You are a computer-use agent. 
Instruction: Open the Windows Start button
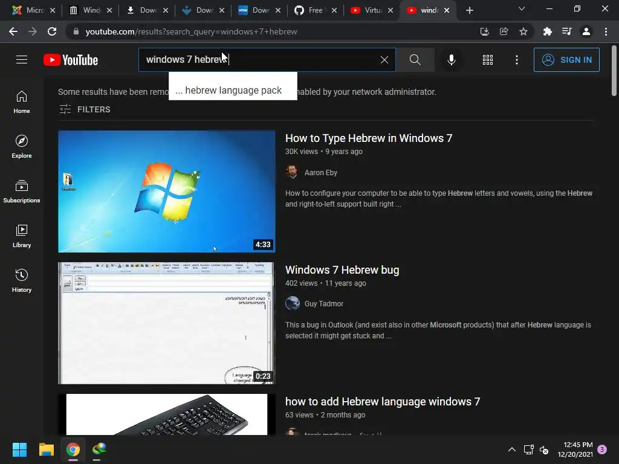(x=19, y=449)
